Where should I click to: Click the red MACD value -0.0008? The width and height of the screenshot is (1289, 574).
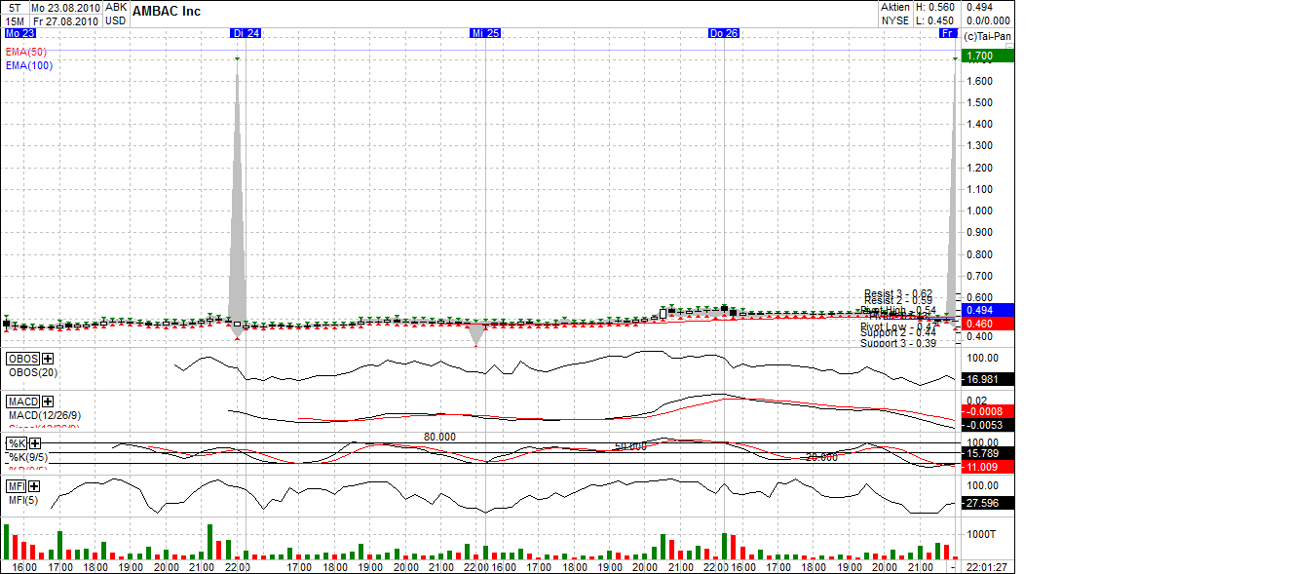[989, 411]
